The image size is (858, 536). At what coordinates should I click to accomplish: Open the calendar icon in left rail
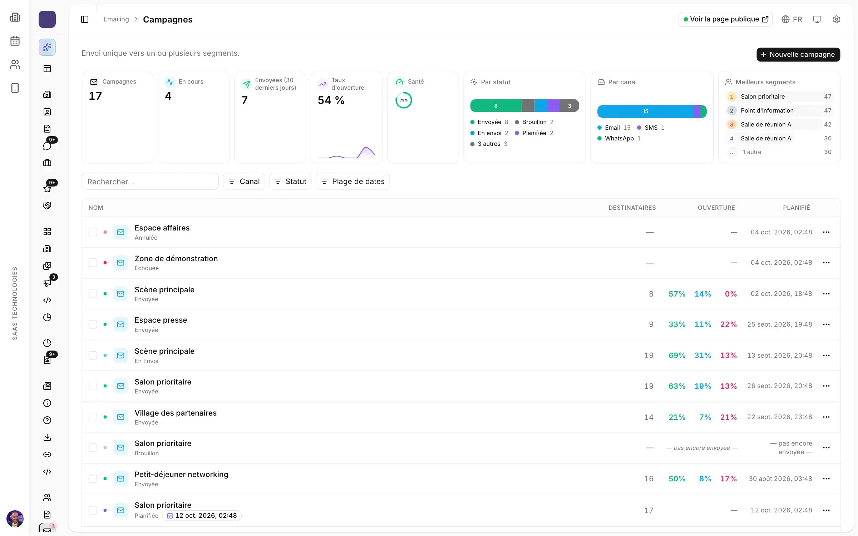click(15, 41)
